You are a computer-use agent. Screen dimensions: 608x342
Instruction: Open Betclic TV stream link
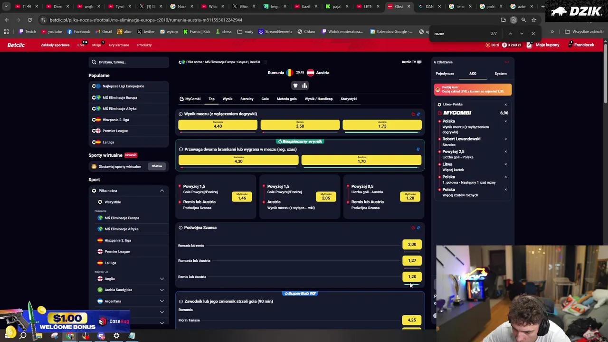pos(411,62)
